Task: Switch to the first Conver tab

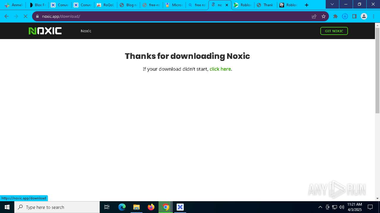Action: [x=60, y=5]
